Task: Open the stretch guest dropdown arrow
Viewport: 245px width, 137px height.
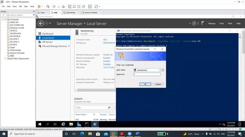Action: [x=100, y=6]
